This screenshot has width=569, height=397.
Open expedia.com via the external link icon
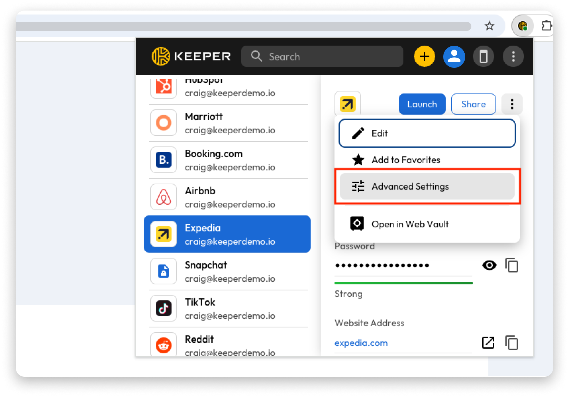[x=488, y=342]
